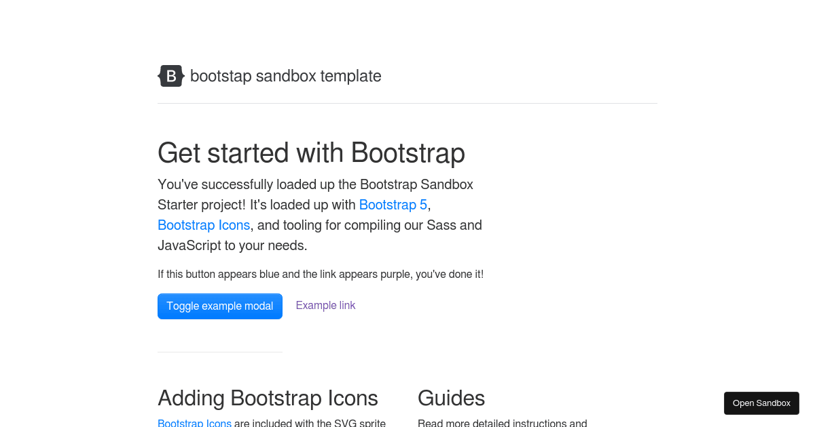Click the visited Example link next to modal button

[x=325, y=305]
